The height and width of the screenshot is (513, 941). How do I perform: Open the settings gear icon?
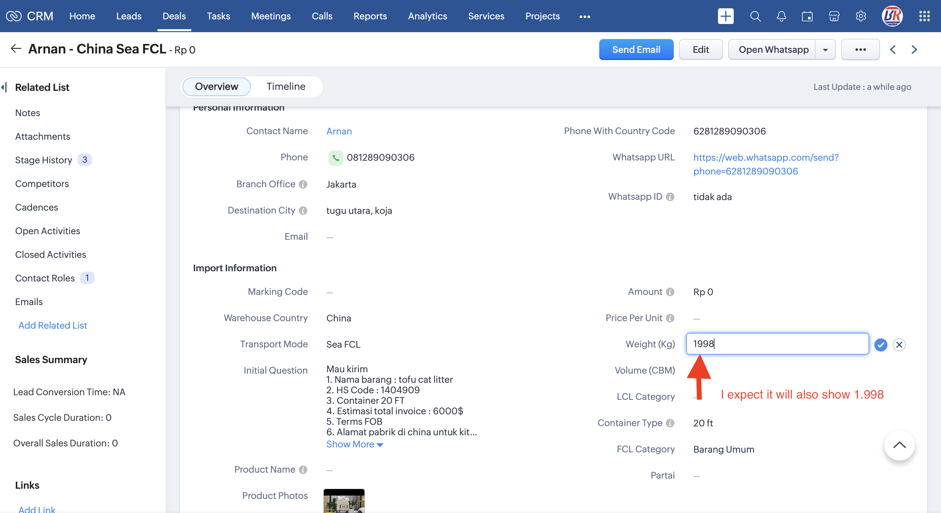[x=860, y=16]
